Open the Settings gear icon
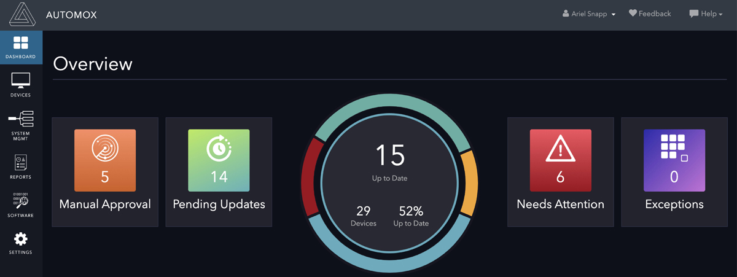 21,240
